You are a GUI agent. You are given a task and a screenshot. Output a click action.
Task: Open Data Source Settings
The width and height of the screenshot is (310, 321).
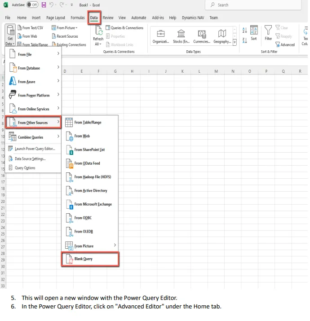click(x=33, y=158)
